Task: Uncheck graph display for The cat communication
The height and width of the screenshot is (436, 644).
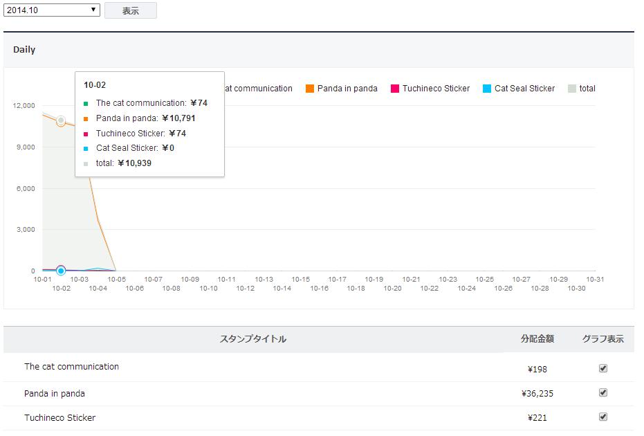Action: (603, 368)
